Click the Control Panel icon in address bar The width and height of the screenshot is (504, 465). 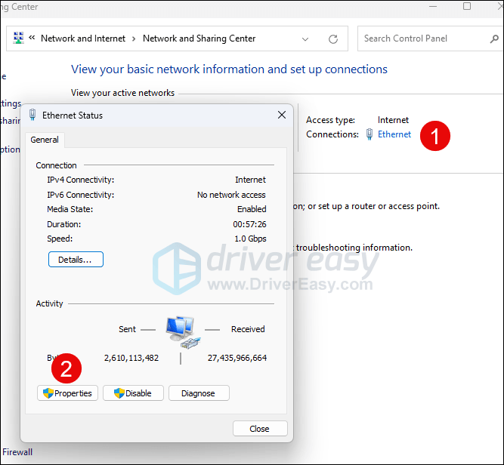(x=19, y=38)
